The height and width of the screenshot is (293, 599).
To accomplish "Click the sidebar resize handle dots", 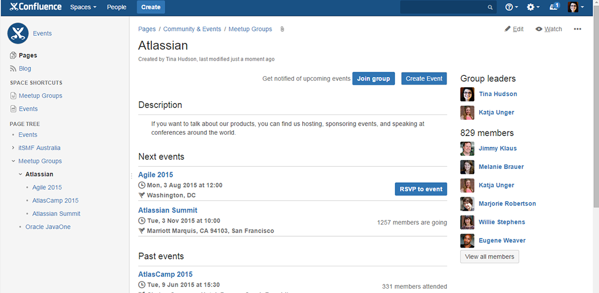I will pyautogui.click(x=132, y=176).
